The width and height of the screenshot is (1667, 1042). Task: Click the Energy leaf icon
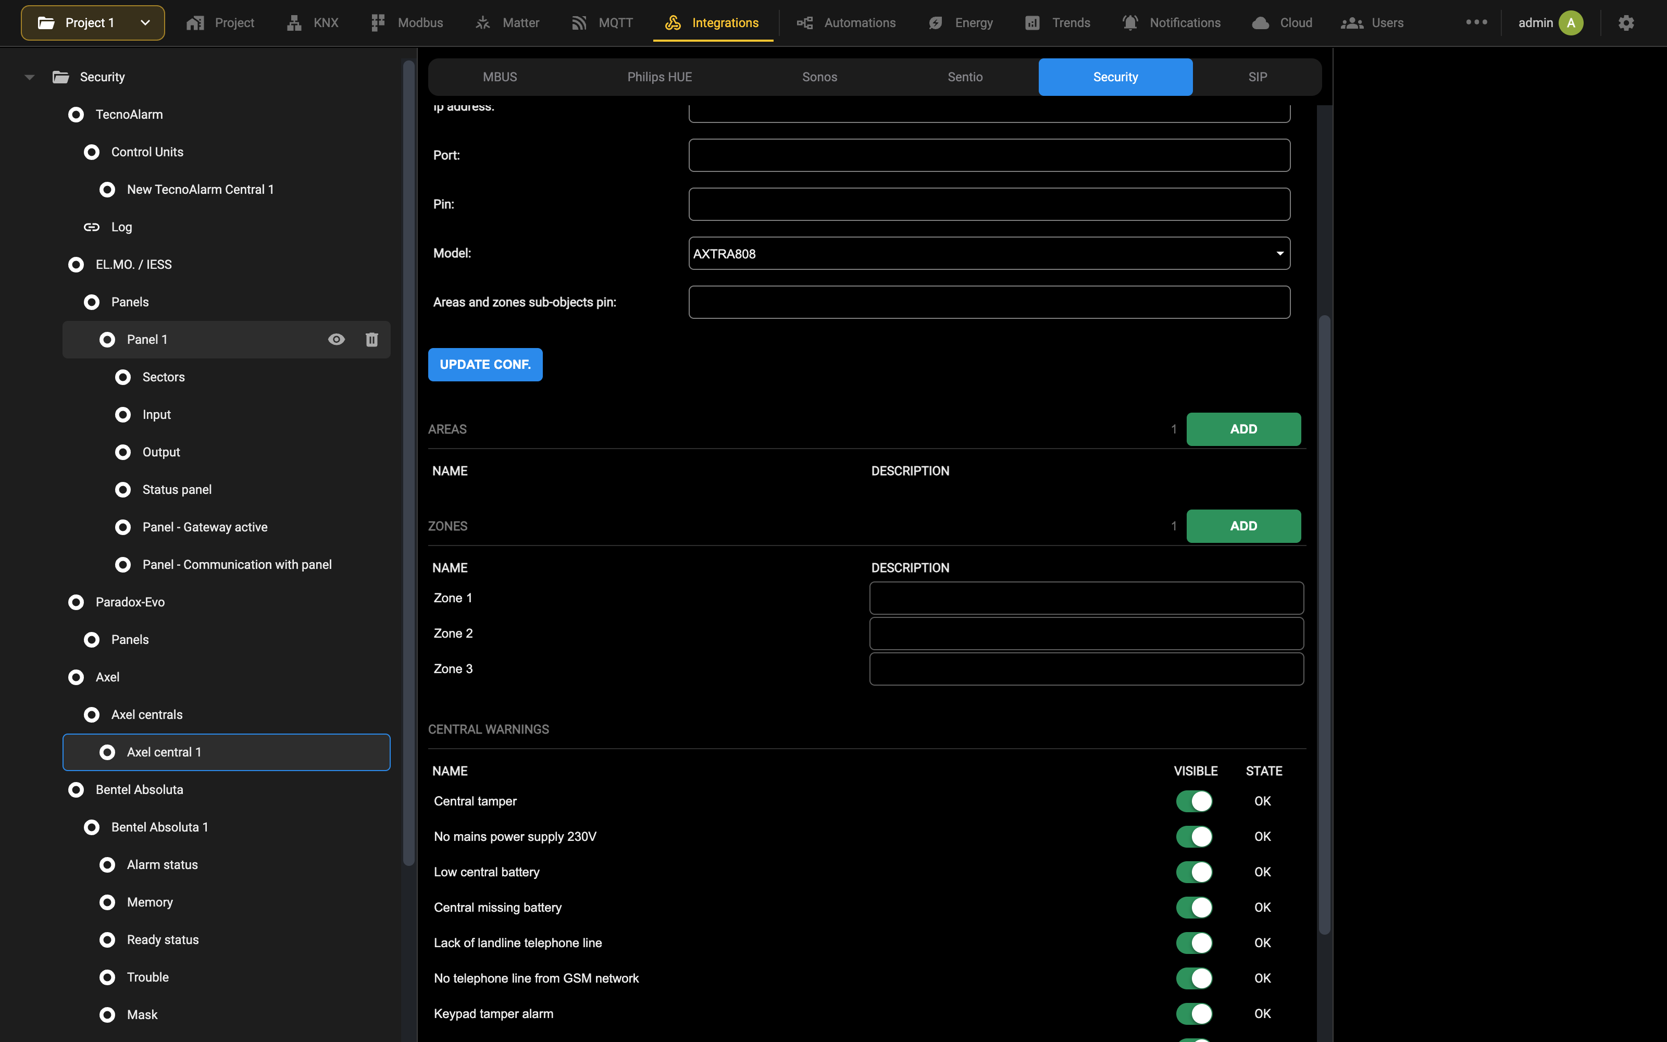(x=936, y=23)
